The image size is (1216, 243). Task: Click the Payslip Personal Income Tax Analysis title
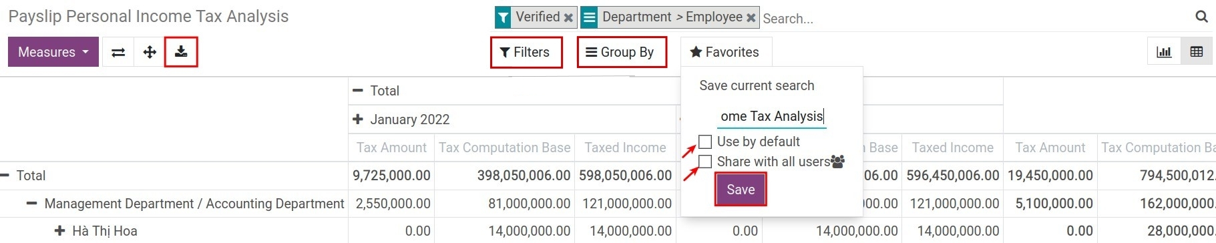click(148, 17)
